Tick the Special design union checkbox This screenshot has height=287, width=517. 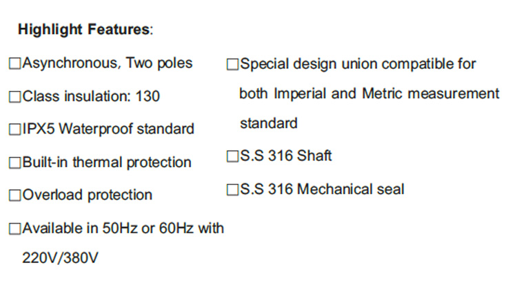click(x=233, y=65)
